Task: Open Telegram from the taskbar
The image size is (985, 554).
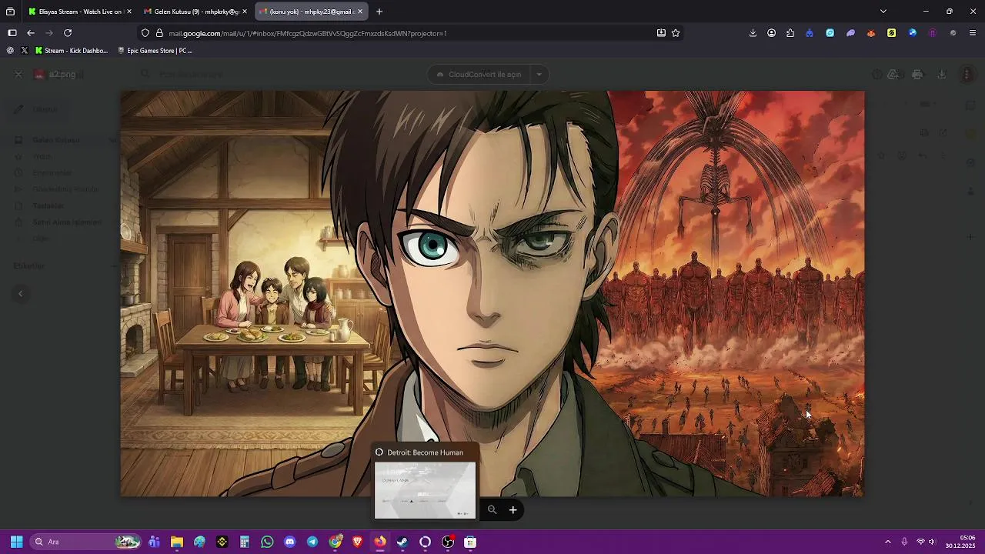Action: click(x=312, y=542)
